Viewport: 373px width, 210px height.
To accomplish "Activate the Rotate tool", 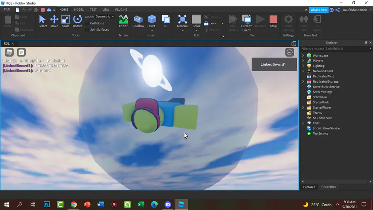I will coord(78,21).
